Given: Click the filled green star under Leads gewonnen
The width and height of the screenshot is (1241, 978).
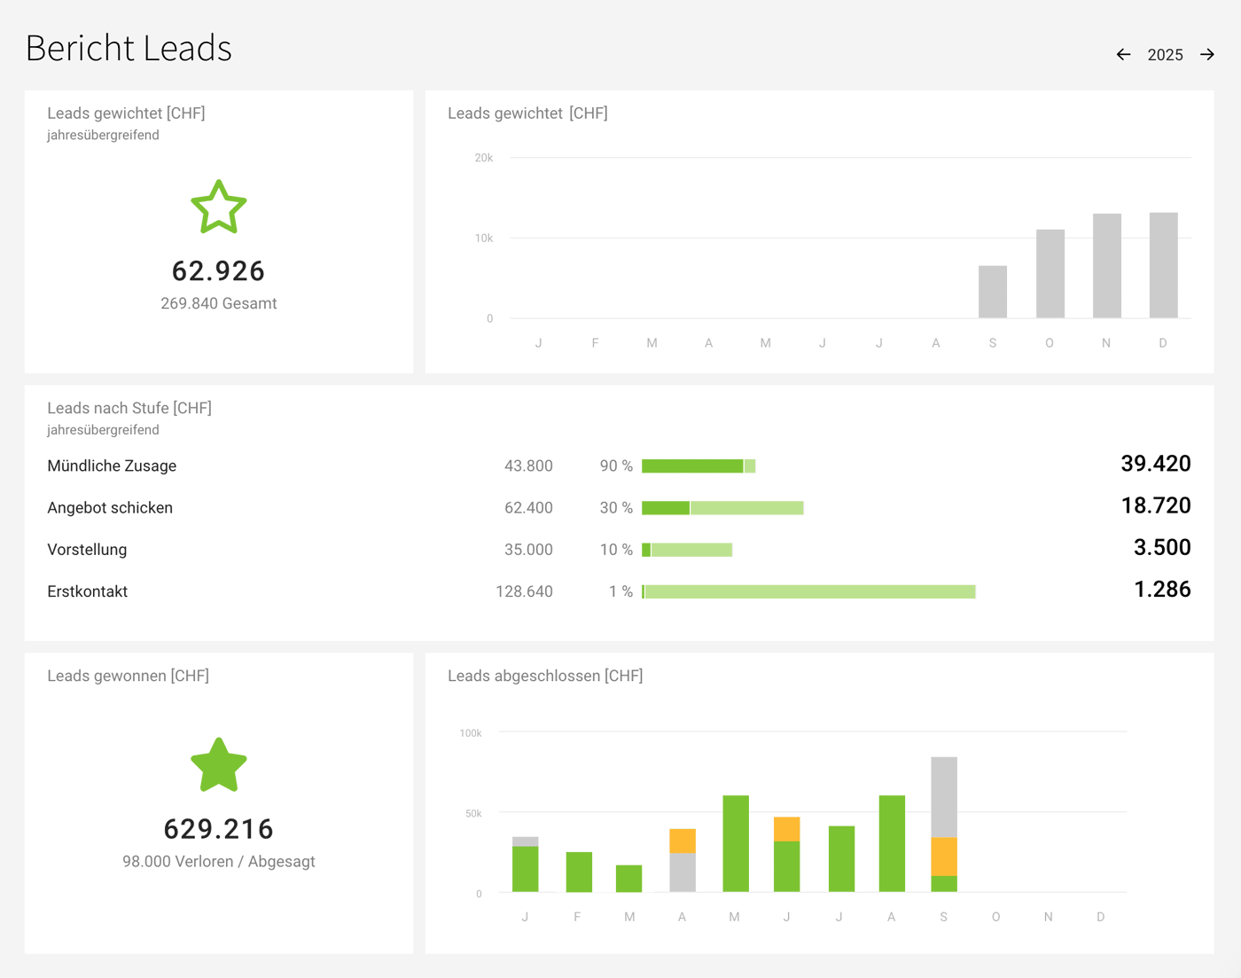Looking at the screenshot, I should pos(219,764).
